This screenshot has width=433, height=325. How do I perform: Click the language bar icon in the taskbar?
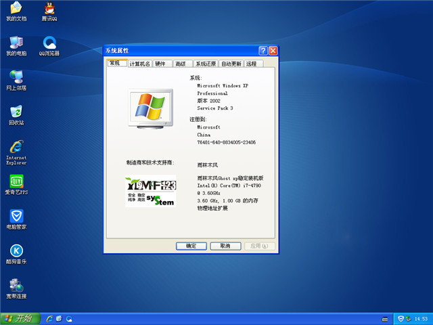pos(385,319)
